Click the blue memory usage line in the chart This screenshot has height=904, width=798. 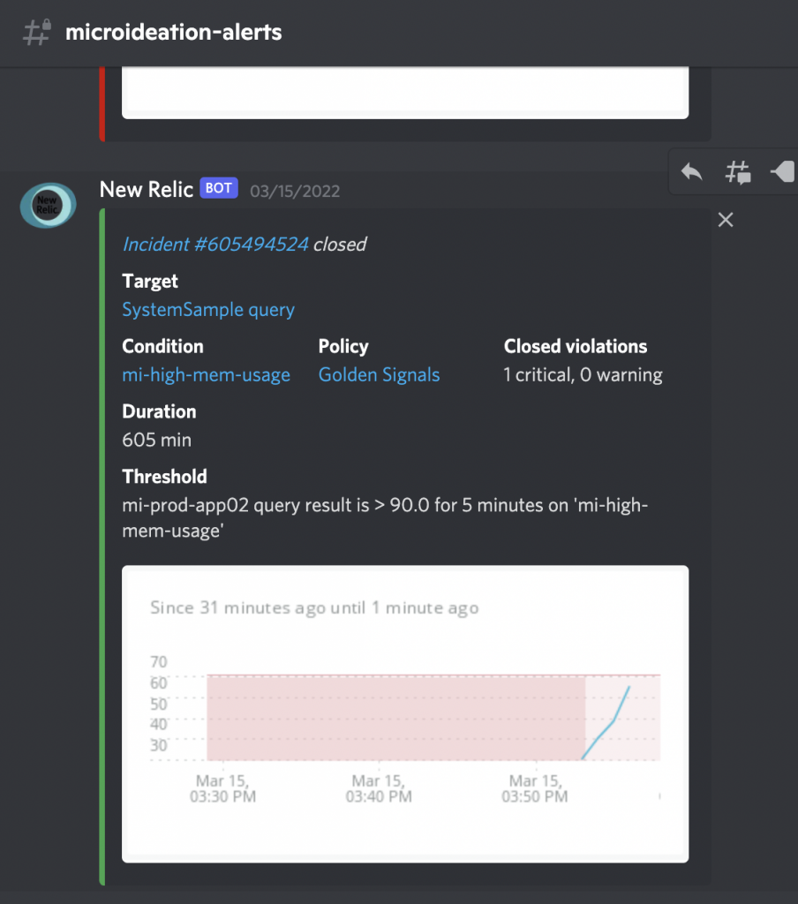point(606,724)
